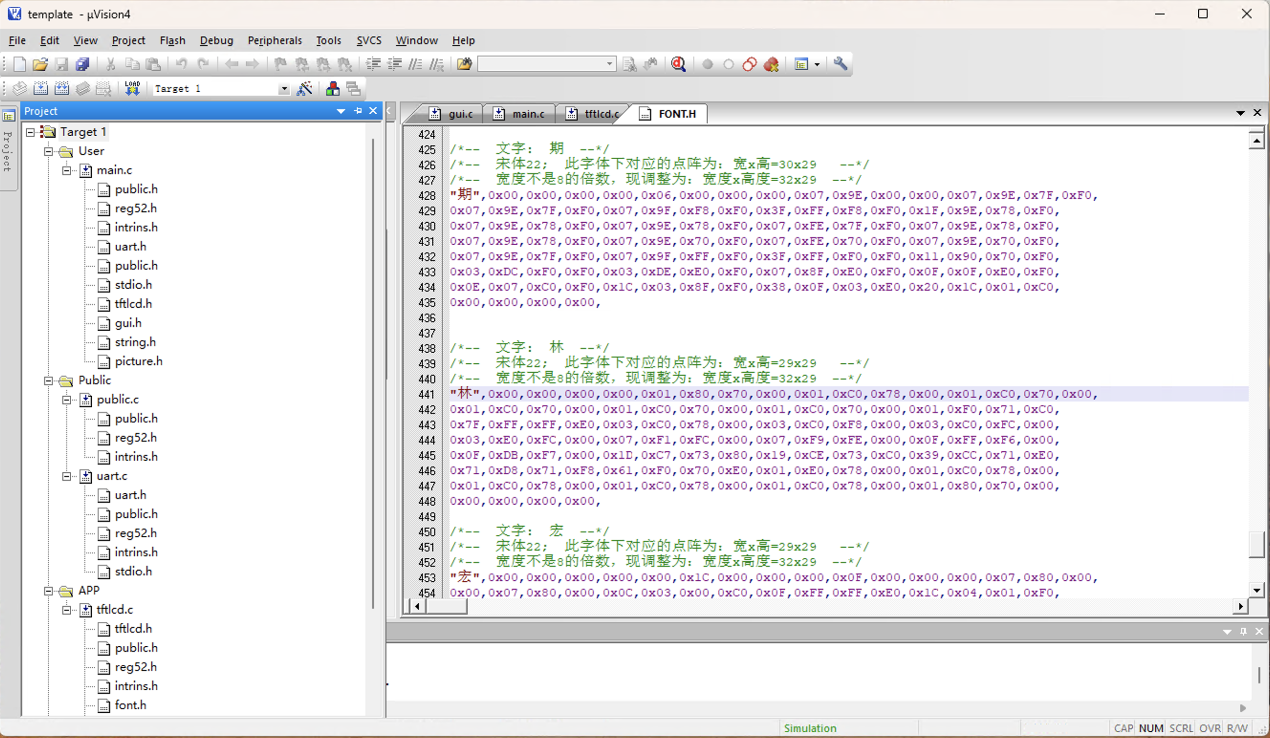This screenshot has height=738, width=1270.
Task: Open Target Options magic wand icon
Action: pyautogui.click(x=305, y=88)
